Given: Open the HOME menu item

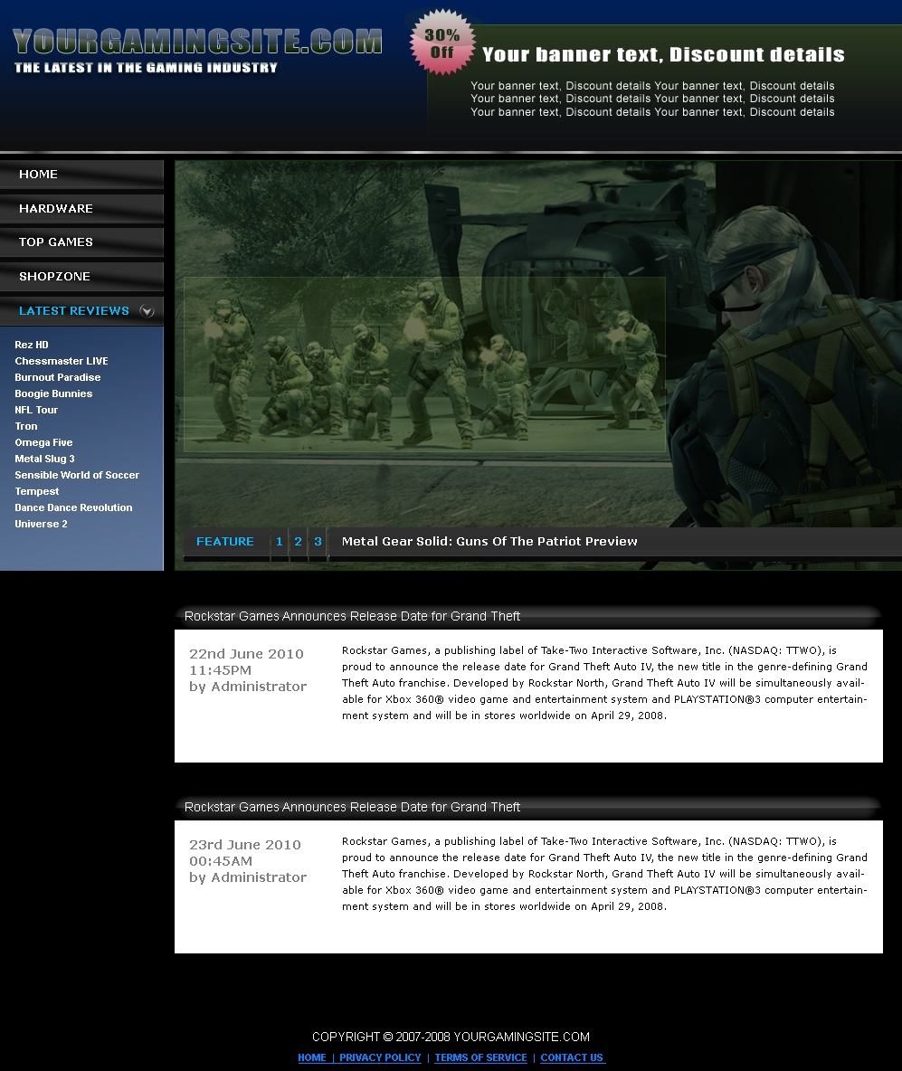Looking at the screenshot, I should click(82, 175).
